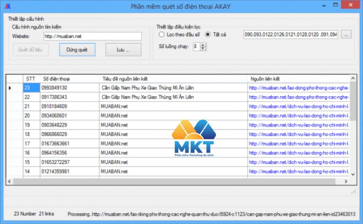Click the '23 Number' status bar text

[x=25, y=214]
